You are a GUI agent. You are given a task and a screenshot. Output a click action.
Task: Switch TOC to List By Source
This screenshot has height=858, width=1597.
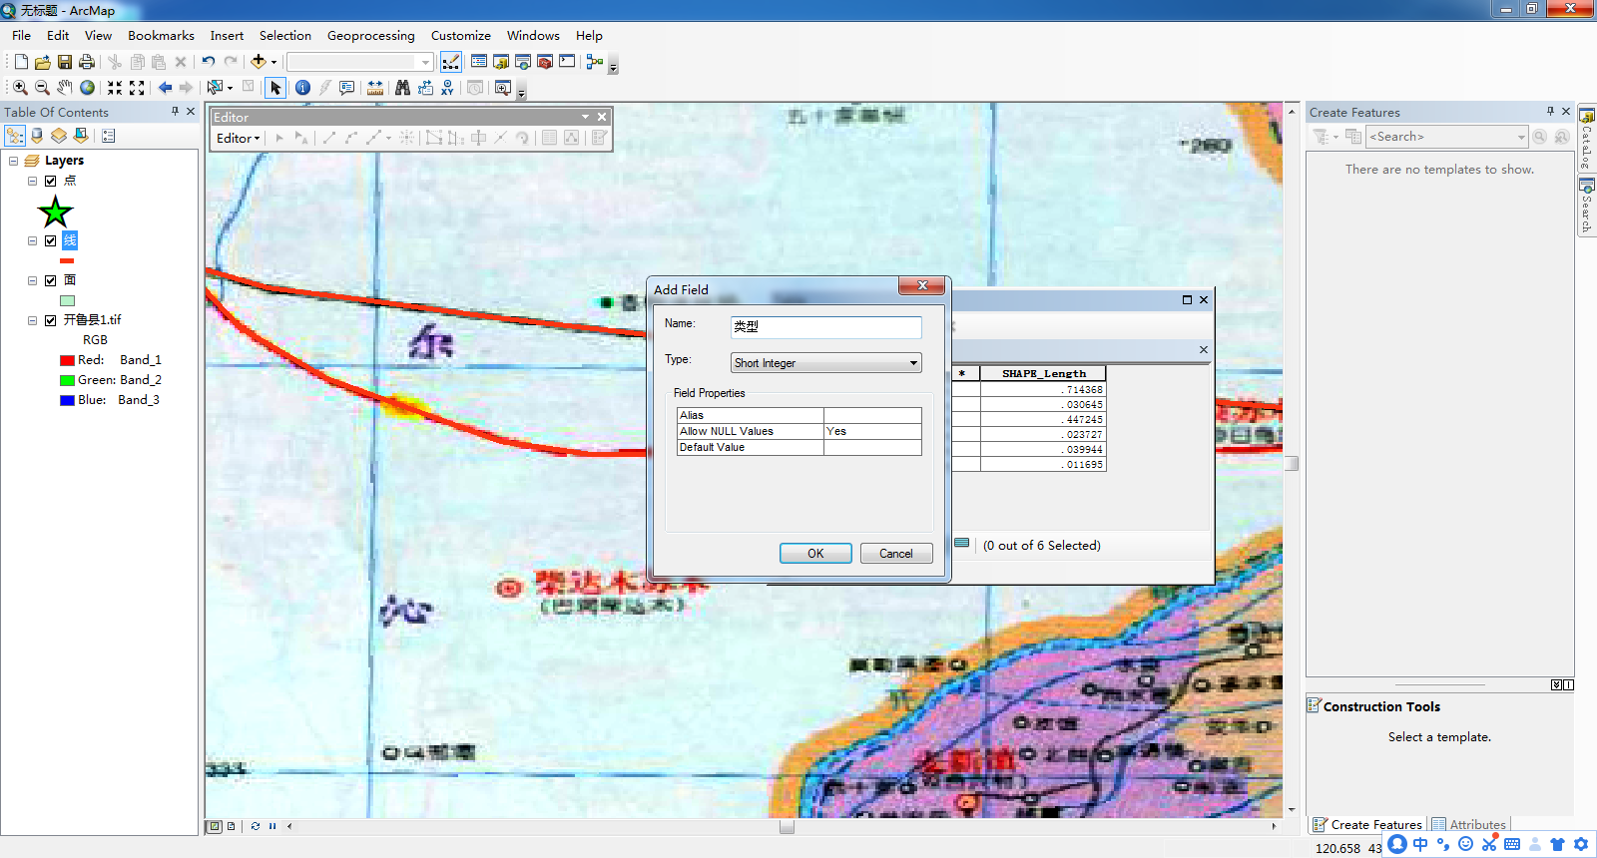tap(37, 136)
